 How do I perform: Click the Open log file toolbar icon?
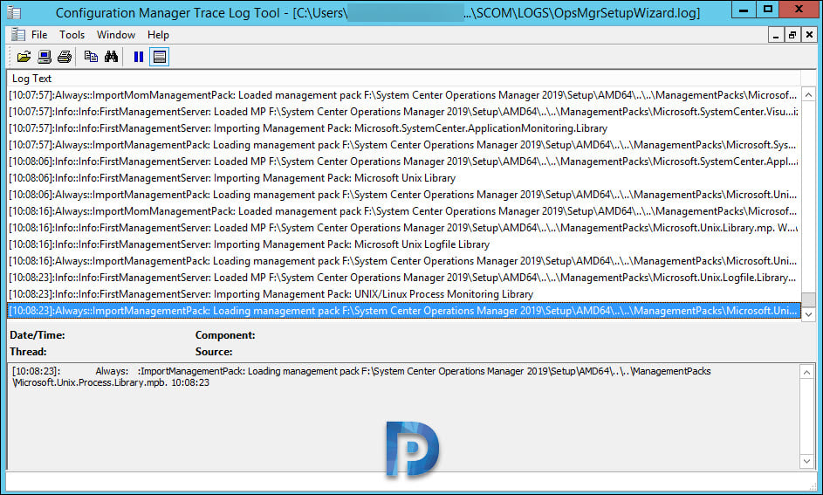click(x=24, y=57)
